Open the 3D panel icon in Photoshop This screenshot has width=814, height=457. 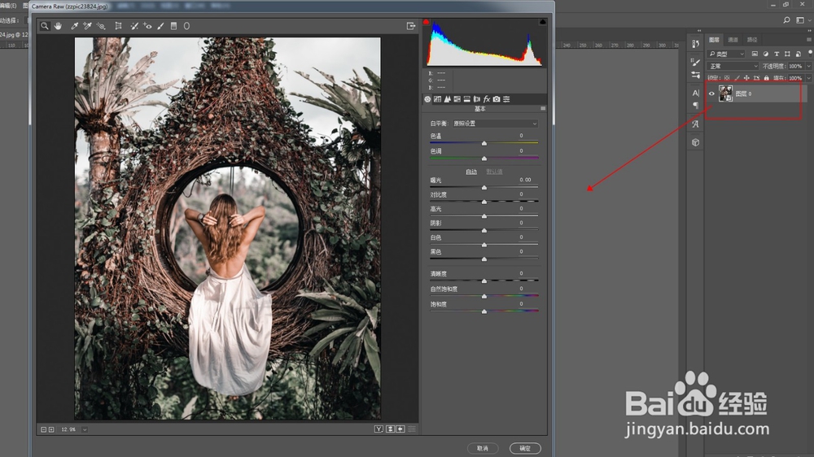696,142
